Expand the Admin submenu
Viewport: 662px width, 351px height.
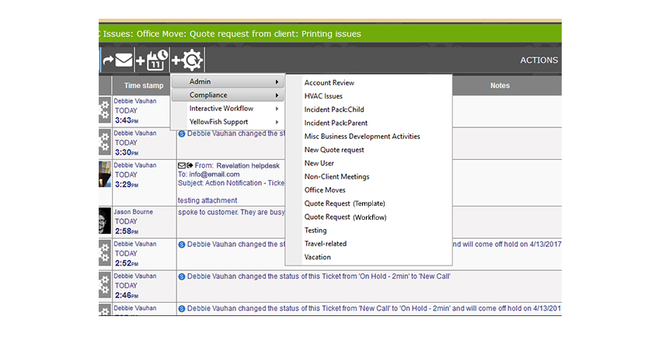227,82
